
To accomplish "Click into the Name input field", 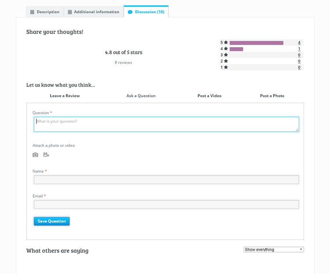I will 166,180.
